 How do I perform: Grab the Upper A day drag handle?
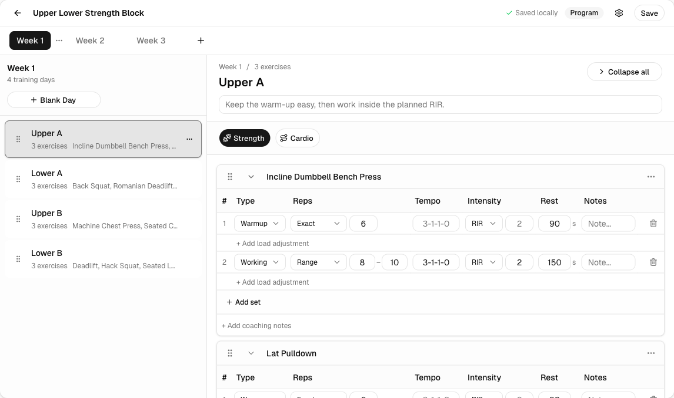(18, 139)
